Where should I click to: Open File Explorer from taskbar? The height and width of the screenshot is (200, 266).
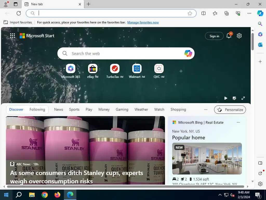point(32,195)
